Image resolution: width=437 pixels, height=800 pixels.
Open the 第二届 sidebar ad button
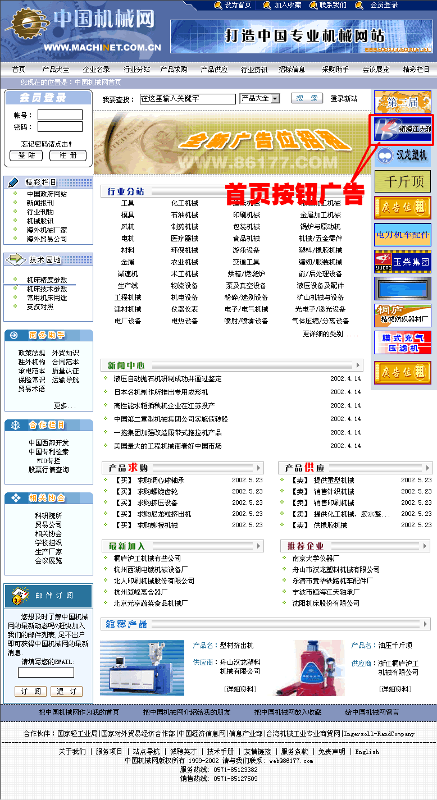click(403, 102)
